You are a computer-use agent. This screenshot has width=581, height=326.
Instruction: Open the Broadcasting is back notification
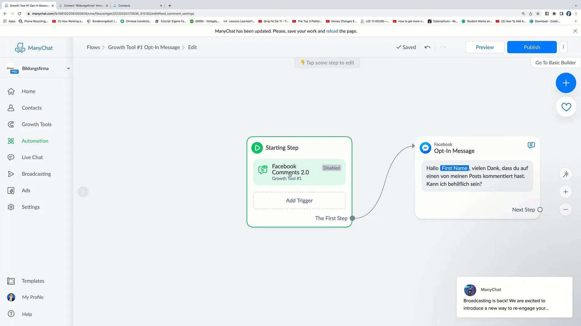(514, 297)
